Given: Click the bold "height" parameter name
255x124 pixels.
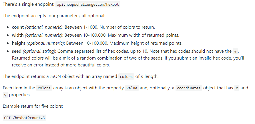Looking at the screenshot, I should coord(19,43).
